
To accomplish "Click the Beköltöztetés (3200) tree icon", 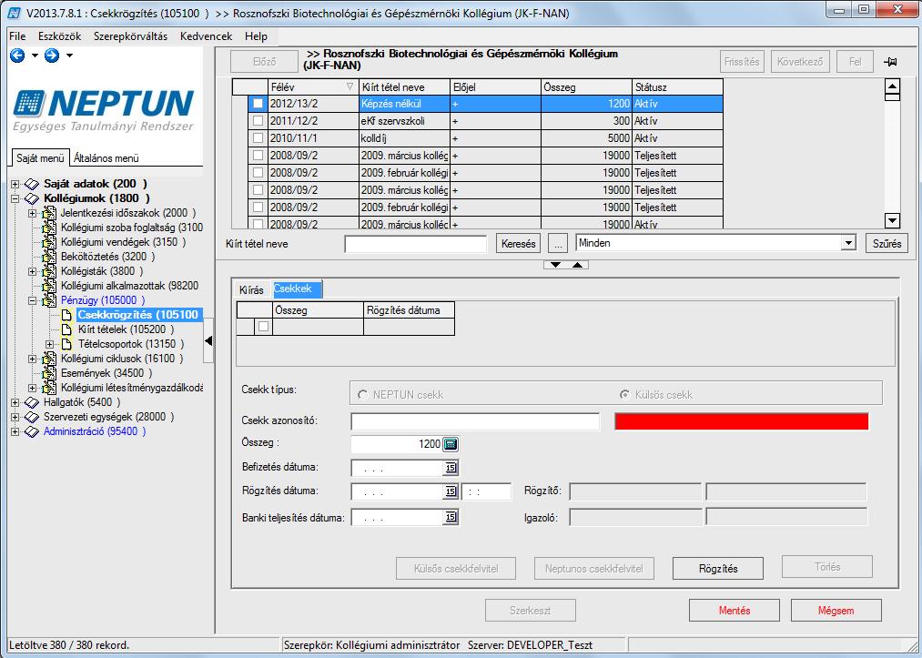I will (49, 257).
